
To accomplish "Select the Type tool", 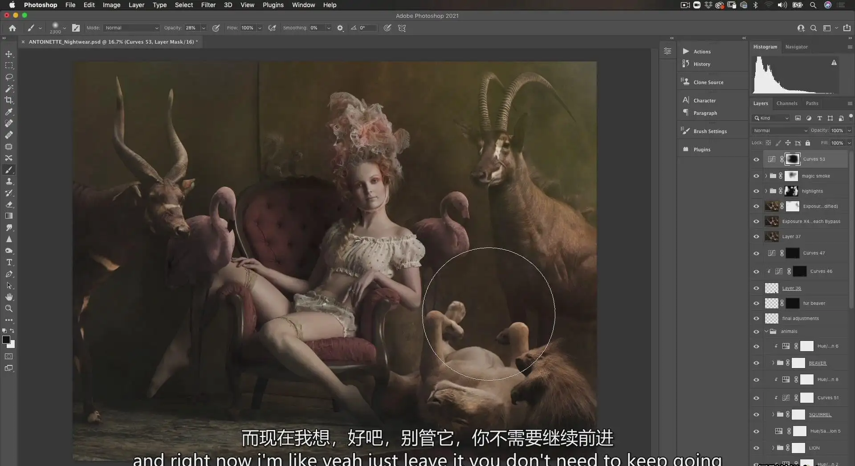I will pos(9,262).
